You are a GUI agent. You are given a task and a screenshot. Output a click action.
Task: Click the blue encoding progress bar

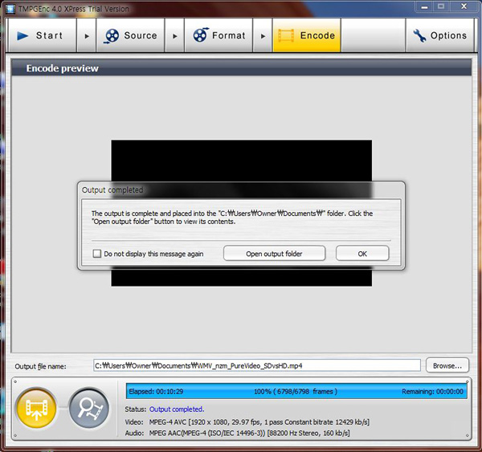[x=296, y=391]
